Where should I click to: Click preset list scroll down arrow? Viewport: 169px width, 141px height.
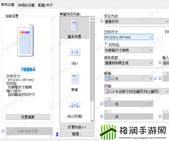[92, 121]
